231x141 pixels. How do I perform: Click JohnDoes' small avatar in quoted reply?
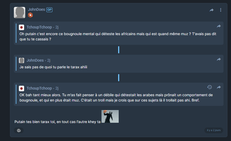pyautogui.click(x=22, y=60)
